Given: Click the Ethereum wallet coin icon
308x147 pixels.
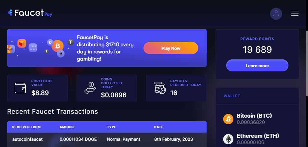Looking at the screenshot, I should click(x=228, y=139).
